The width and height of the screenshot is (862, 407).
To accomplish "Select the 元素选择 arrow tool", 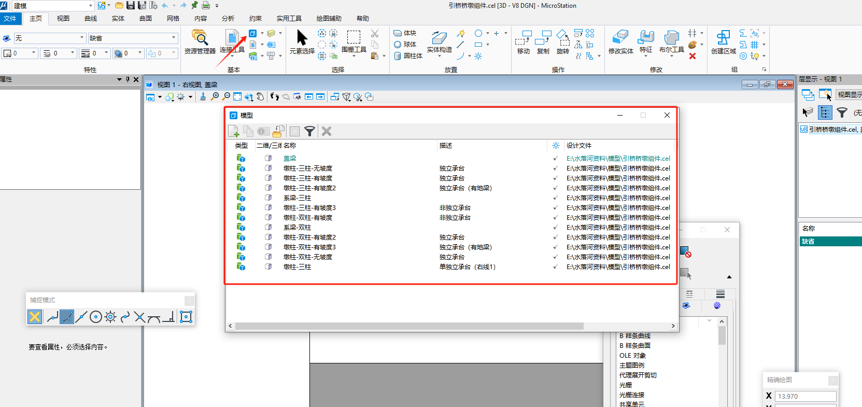I will pos(302,42).
